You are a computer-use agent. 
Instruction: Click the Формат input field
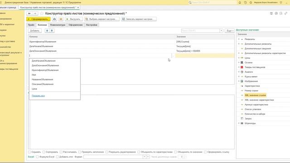click(x=113, y=157)
